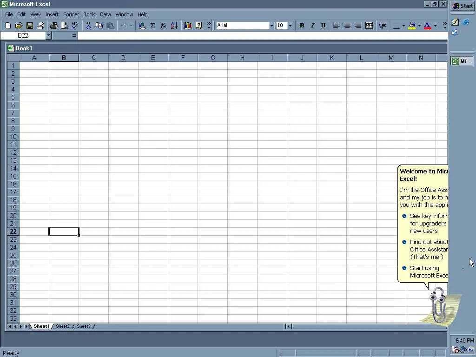Print the sheet with the printer icon
476x357 pixels.
(x=54, y=26)
